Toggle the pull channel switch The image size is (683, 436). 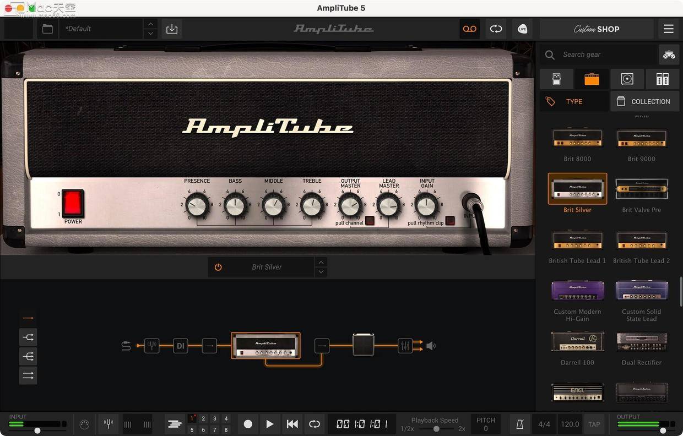click(x=370, y=221)
